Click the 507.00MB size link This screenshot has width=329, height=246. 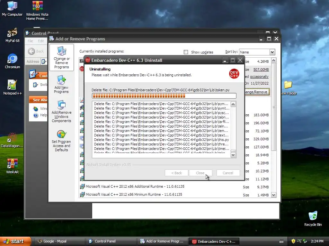[261, 70]
